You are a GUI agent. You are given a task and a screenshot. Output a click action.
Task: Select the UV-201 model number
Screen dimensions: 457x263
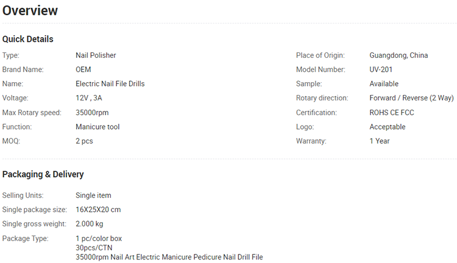click(381, 69)
